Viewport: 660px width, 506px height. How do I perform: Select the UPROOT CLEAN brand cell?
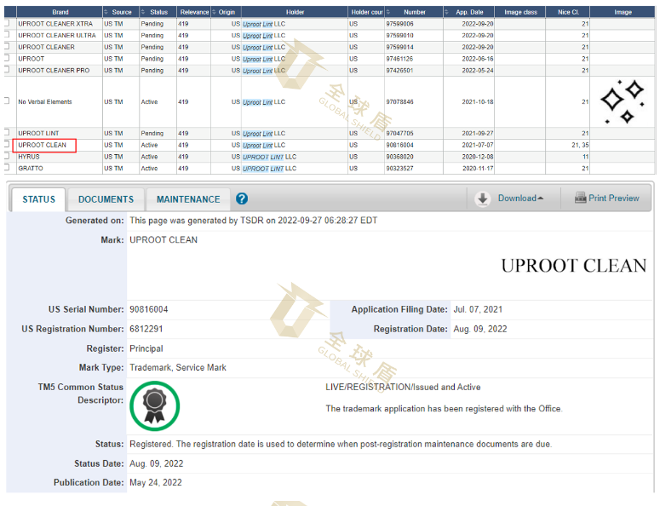(x=42, y=145)
